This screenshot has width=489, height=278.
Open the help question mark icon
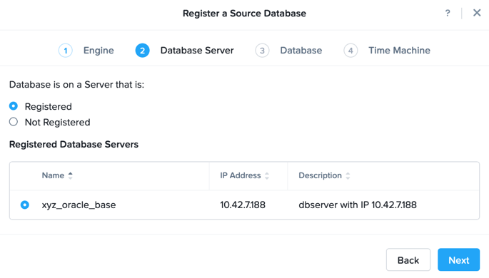point(448,13)
